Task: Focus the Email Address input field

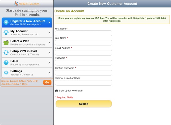Action: pos(84,53)
